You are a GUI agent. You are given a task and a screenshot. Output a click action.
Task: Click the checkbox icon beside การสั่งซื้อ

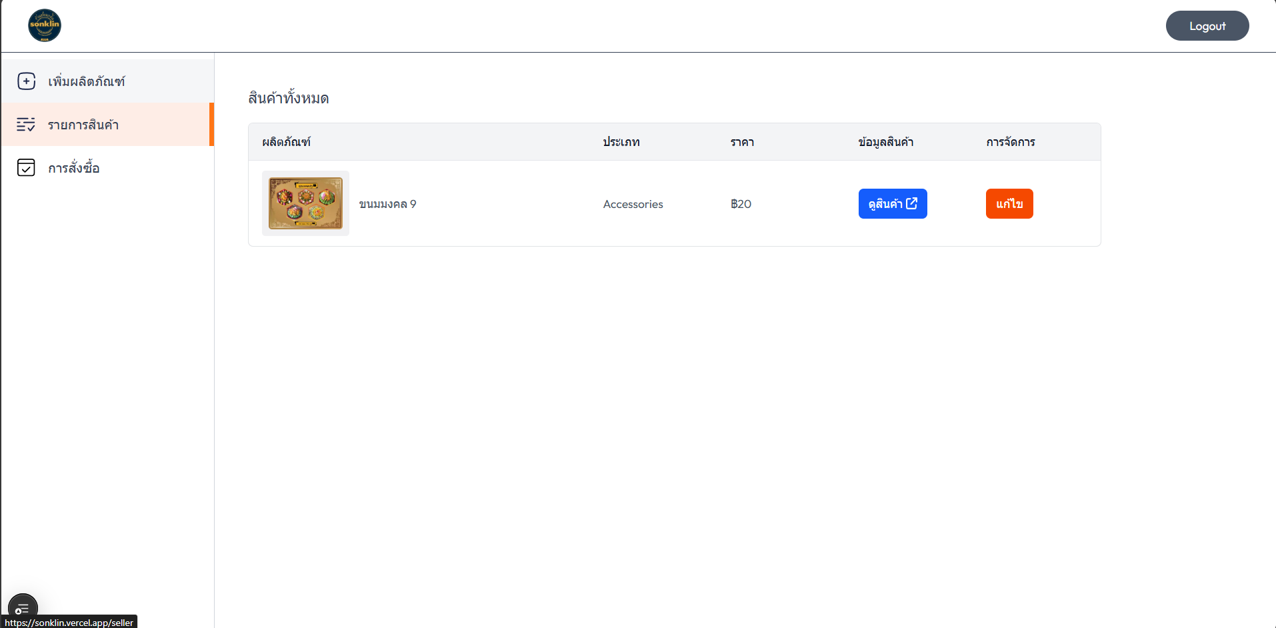tap(26, 168)
